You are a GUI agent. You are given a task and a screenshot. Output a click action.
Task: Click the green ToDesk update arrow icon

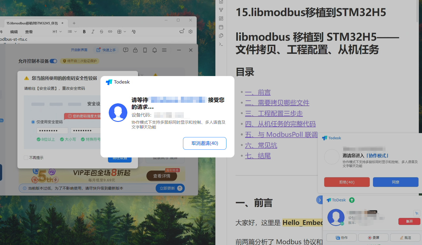[x=352, y=200]
